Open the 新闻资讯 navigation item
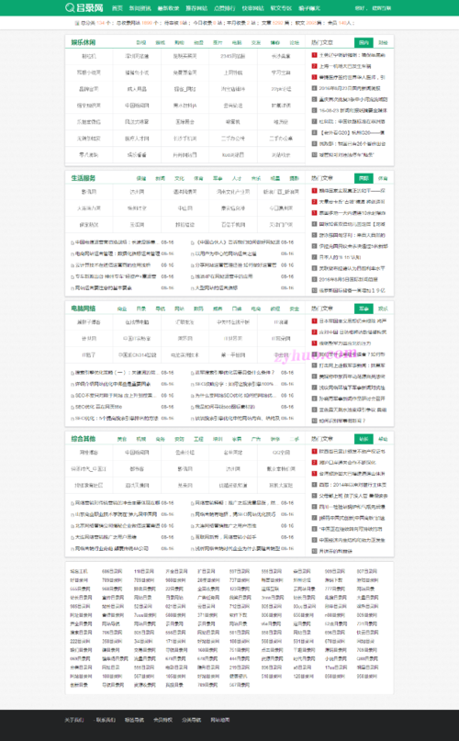The width and height of the screenshot is (459, 741). [140, 8]
